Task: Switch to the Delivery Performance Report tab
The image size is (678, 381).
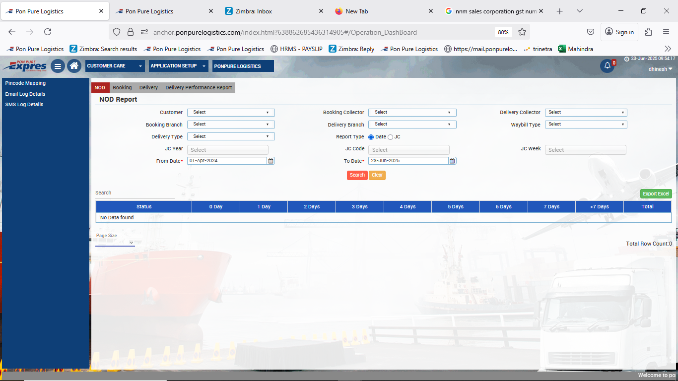Action: (x=199, y=87)
